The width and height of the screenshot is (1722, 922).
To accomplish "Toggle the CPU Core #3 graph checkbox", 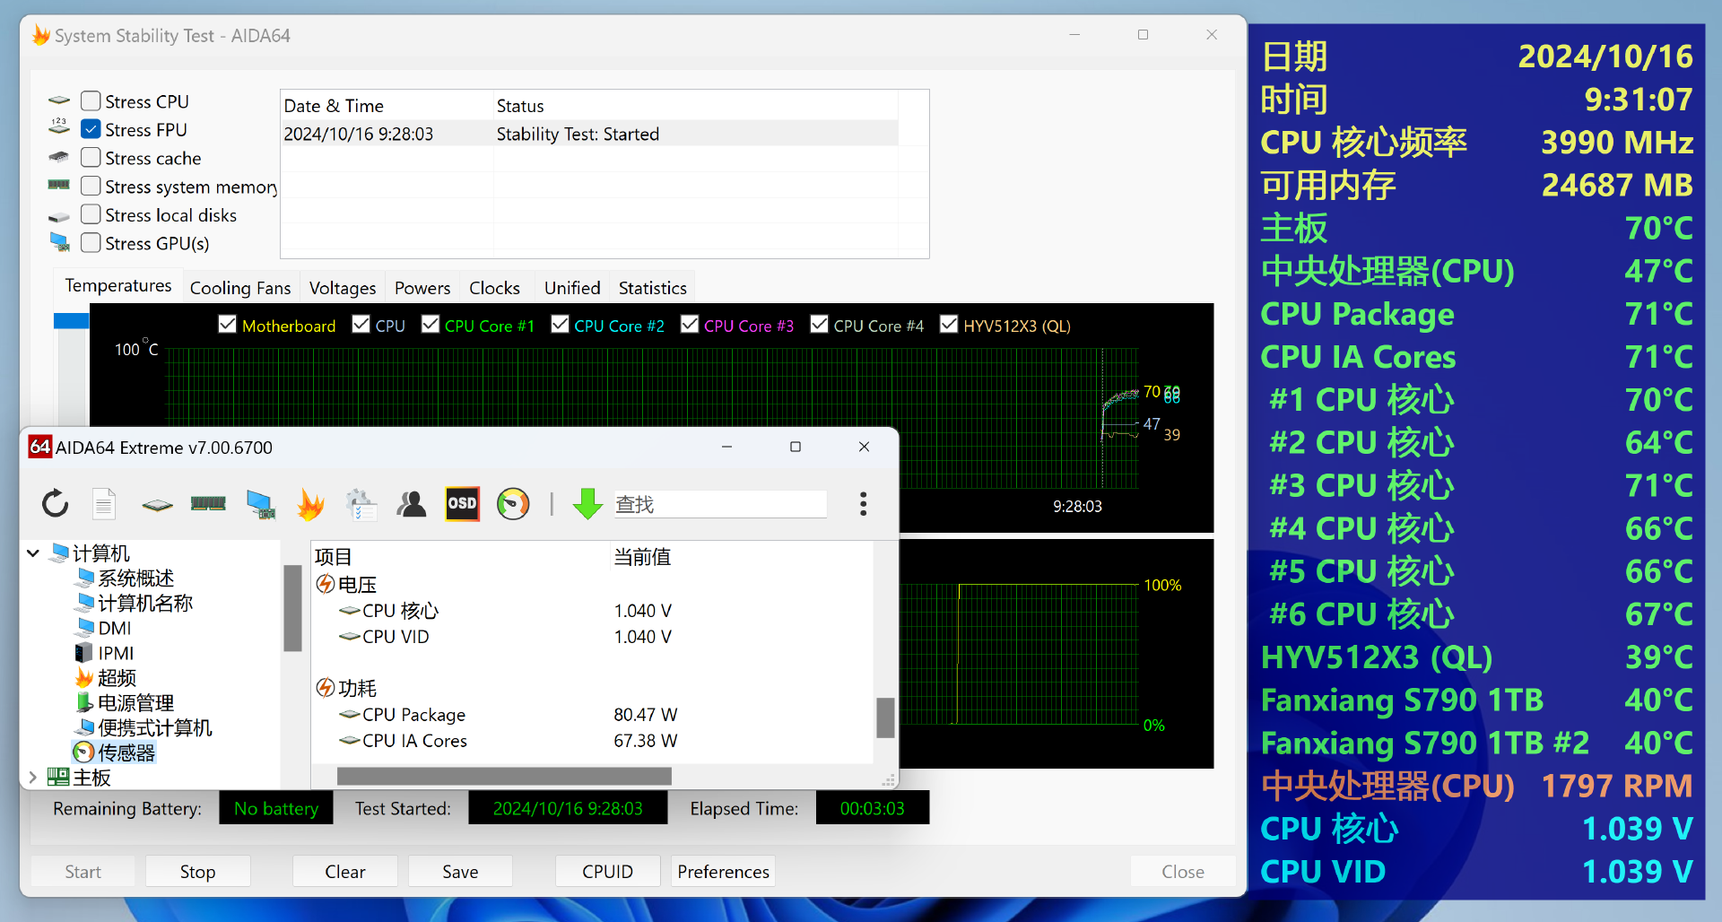I will (690, 325).
